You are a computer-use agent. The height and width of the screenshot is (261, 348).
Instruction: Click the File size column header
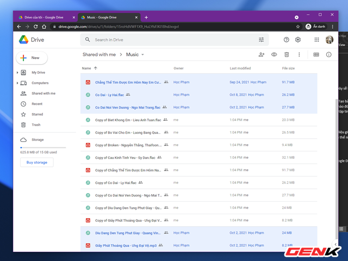[288, 68]
